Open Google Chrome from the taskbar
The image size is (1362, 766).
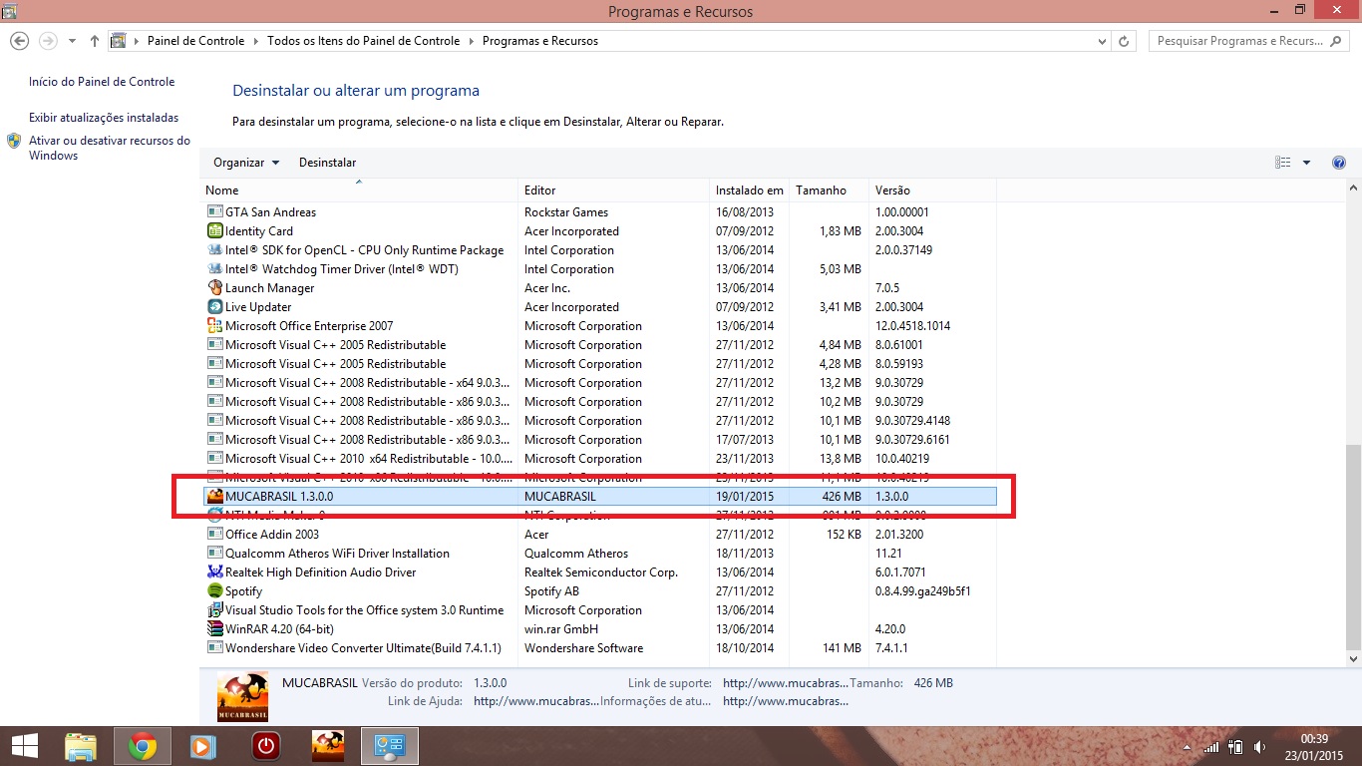click(x=143, y=746)
